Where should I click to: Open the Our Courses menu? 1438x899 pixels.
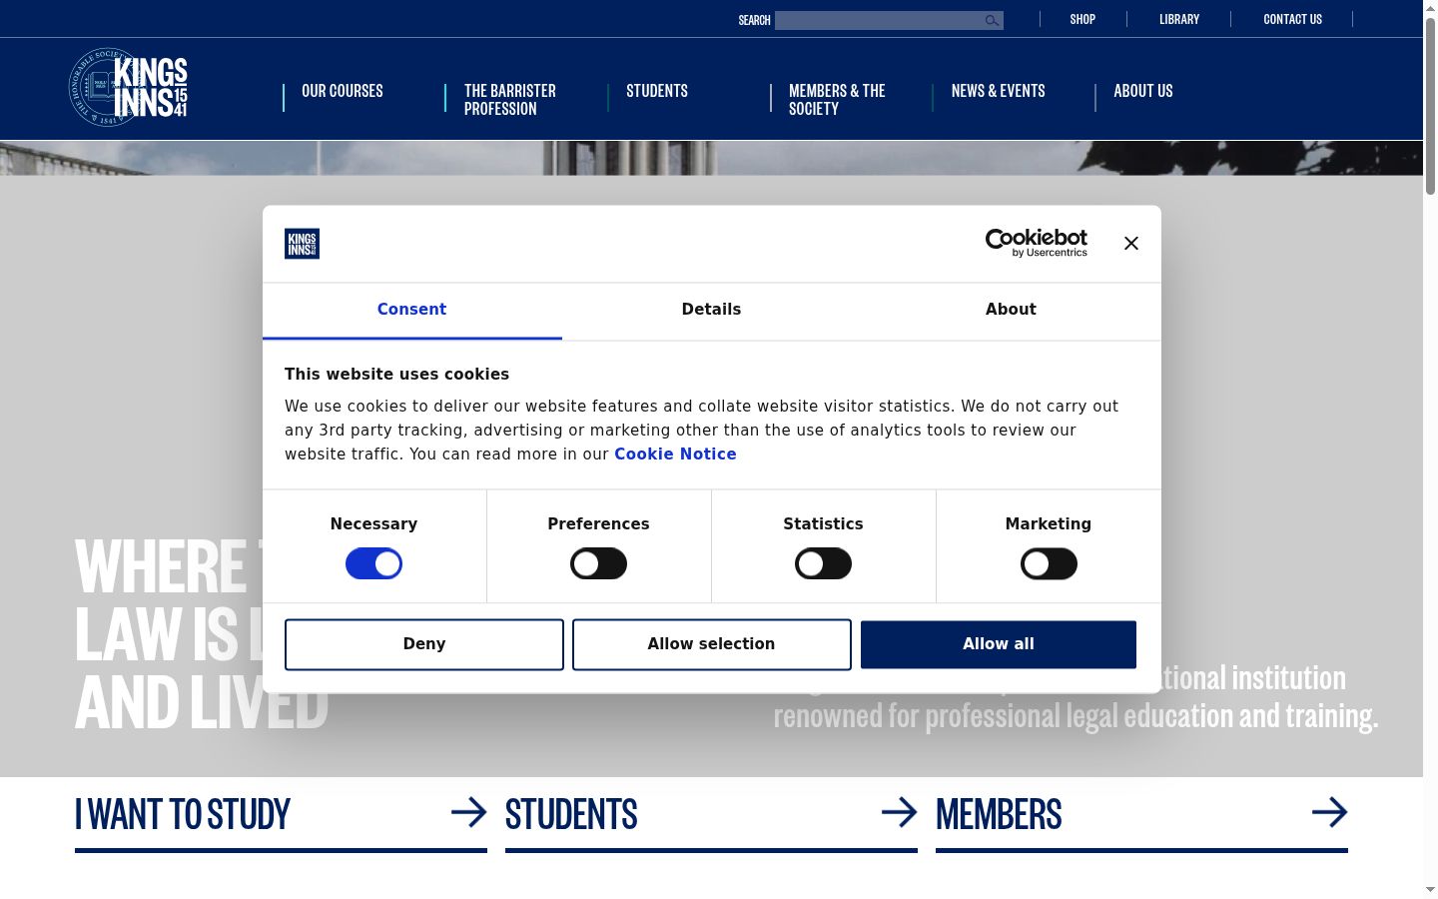click(x=343, y=91)
